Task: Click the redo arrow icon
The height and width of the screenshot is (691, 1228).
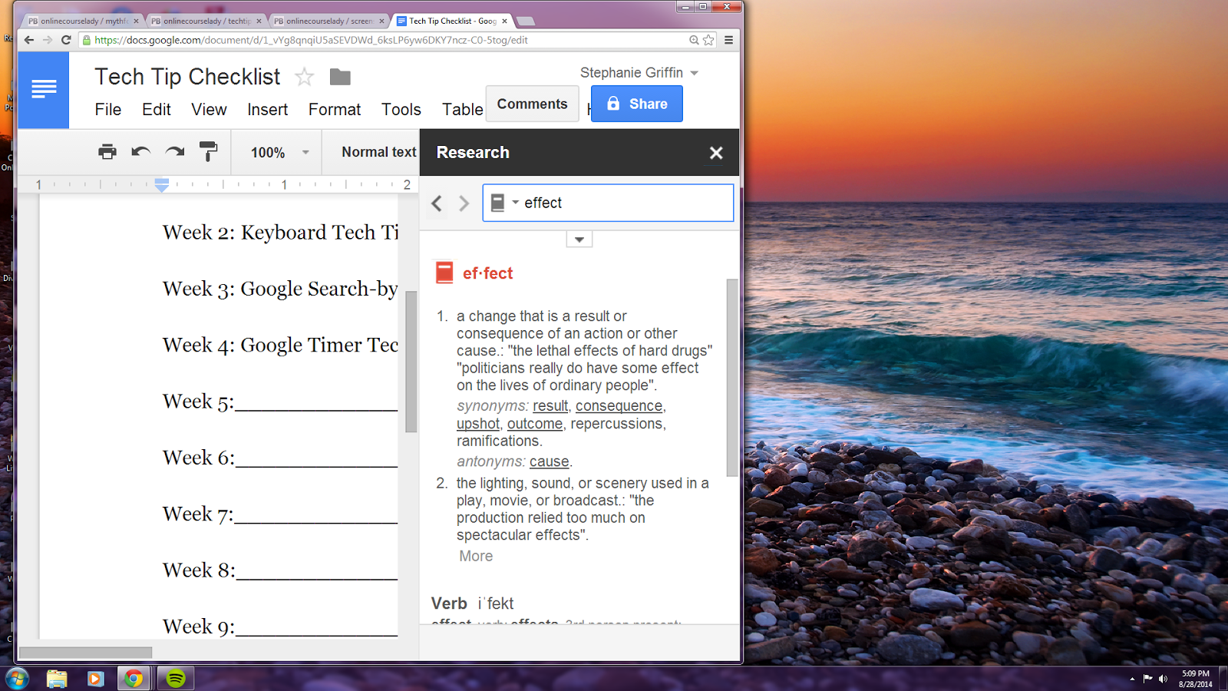Action: click(x=175, y=152)
